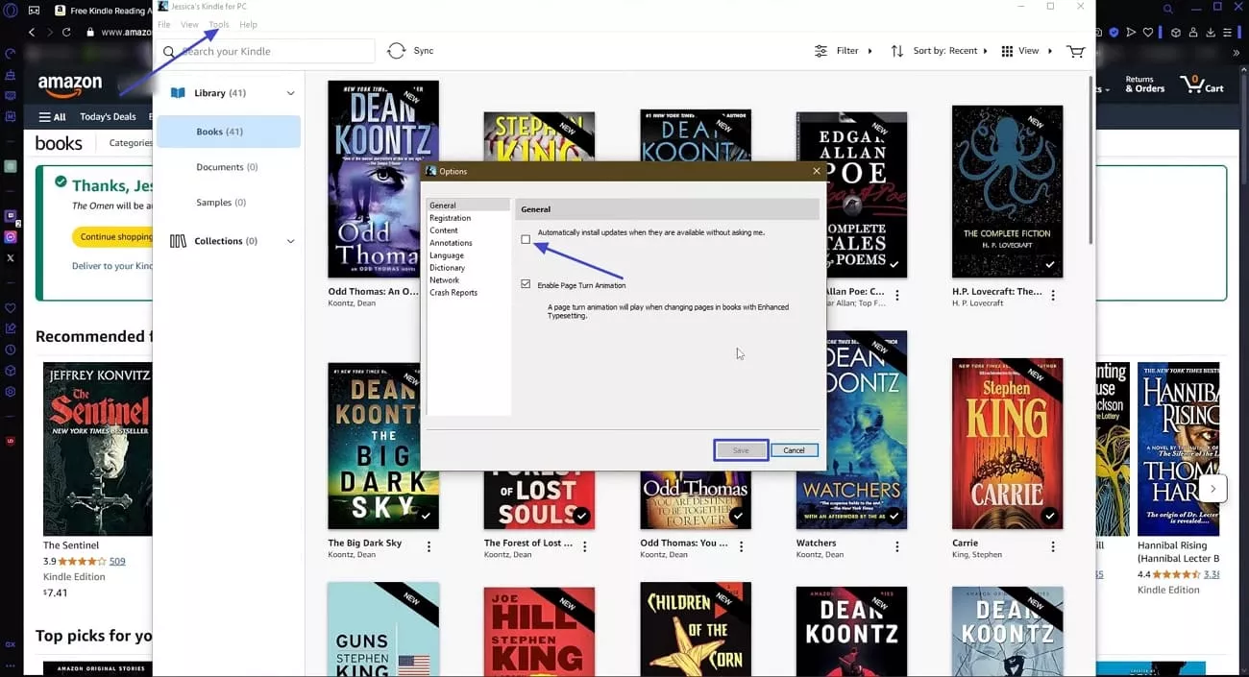
Task: Collapse the Library section chevron
Action: (290, 92)
